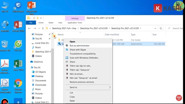Image resolution: width=185 pixels, height=104 pixels.
Task: Open the Recycle Bin
Action: tap(5, 46)
